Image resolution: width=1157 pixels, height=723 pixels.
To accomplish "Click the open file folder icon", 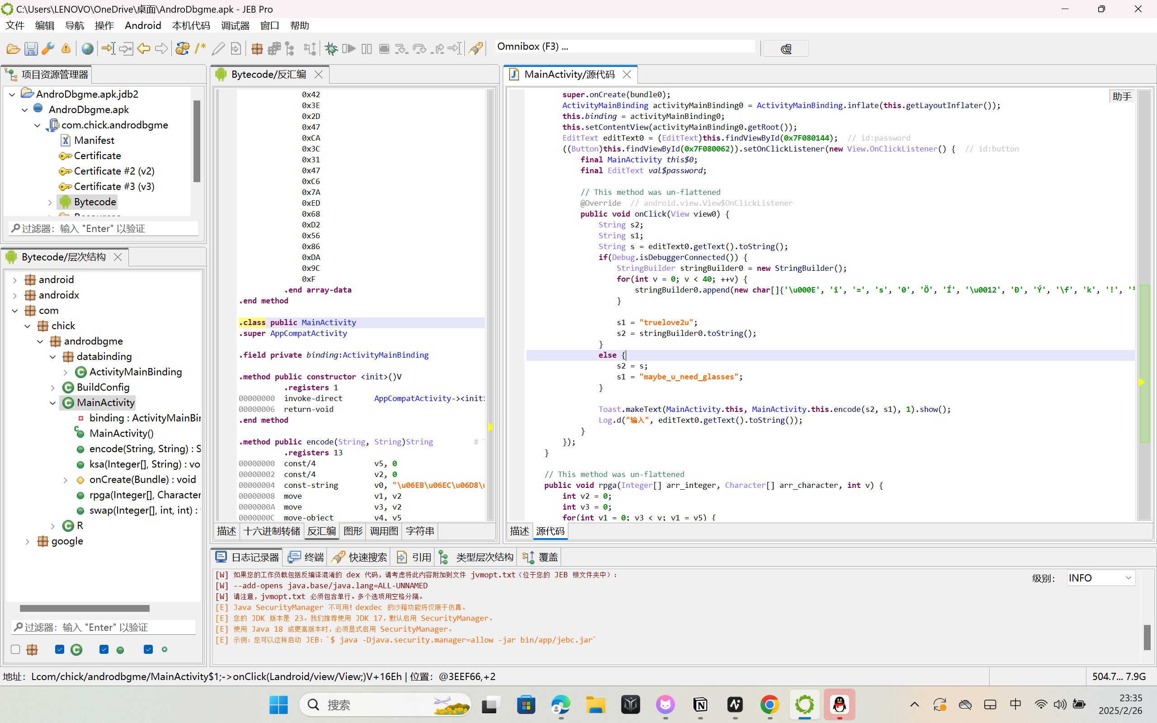I will 13,48.
